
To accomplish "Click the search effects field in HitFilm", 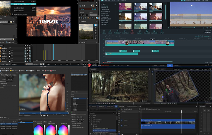I will pyautogui.click(x=103, y=110).
